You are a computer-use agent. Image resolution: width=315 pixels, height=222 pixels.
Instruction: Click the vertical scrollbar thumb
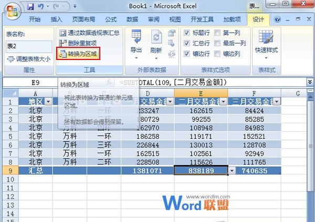[310, 146]
